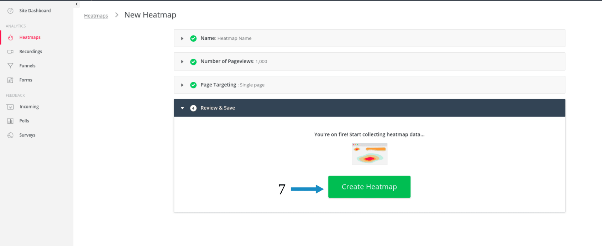Click the Surveys pie chart icon
The width and height of the screenshot is (602, 246).
(10, 135)
